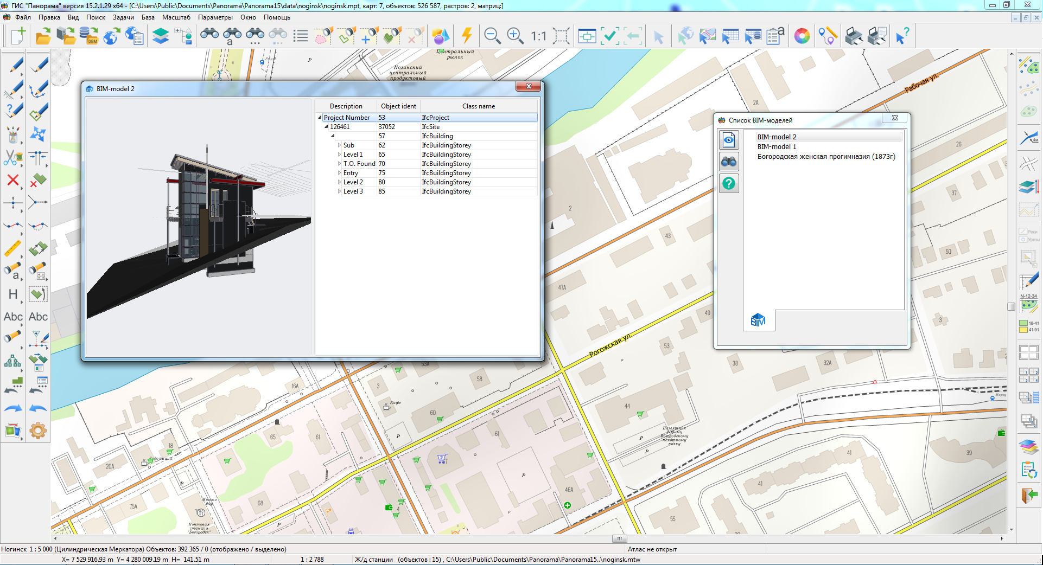Open the color wheel palette tool
1043x565 pixels.
(x=802, y=36)
